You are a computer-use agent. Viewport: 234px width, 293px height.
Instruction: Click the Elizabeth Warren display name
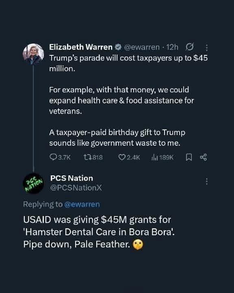pyautogui.click(x=81, y=47)
